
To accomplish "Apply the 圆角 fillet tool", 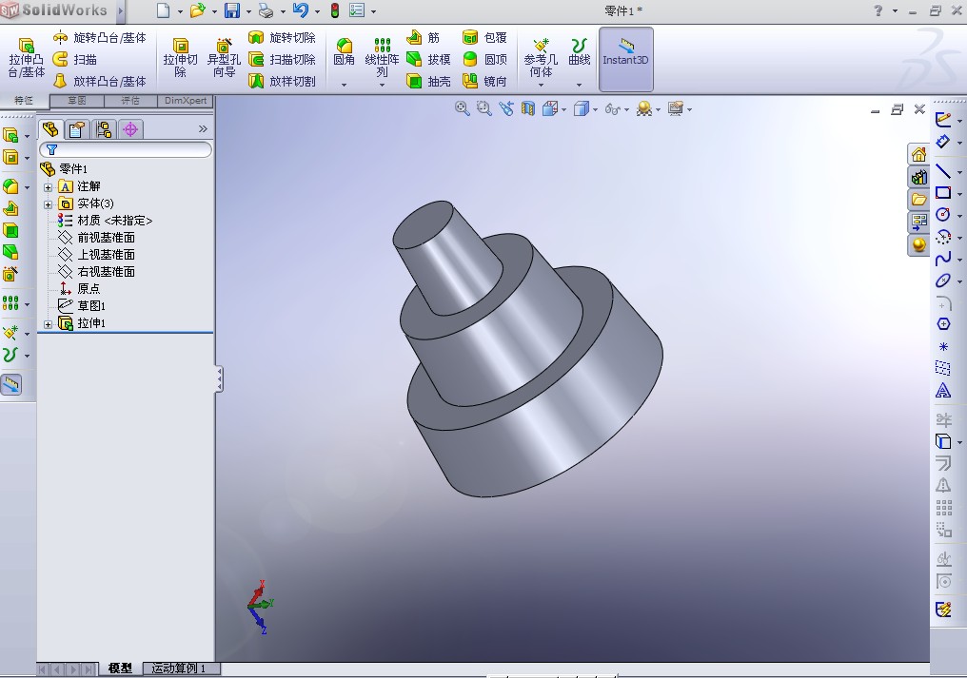I will click(345, 52).
